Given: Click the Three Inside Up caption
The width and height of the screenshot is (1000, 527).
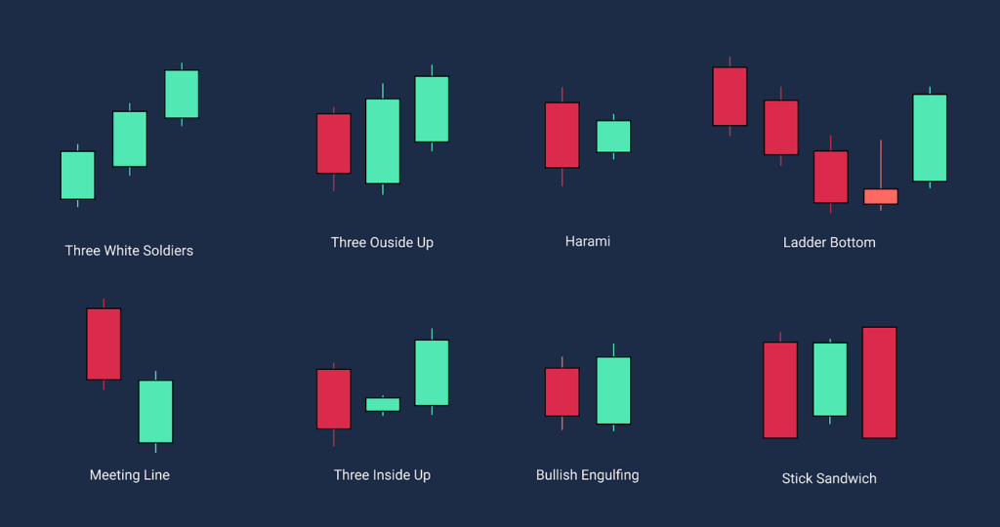Looking at the screenshot, I should point(382,474).
